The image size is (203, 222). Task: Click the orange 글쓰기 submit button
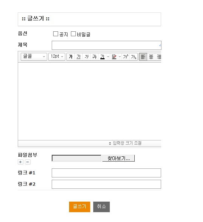pyautogui.click(x=80, y=207)
